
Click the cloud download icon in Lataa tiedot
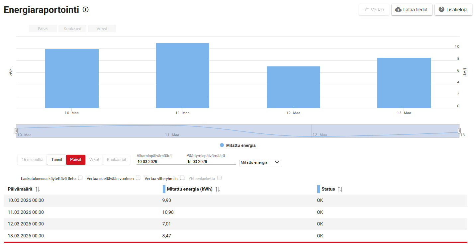click(398, 10)
